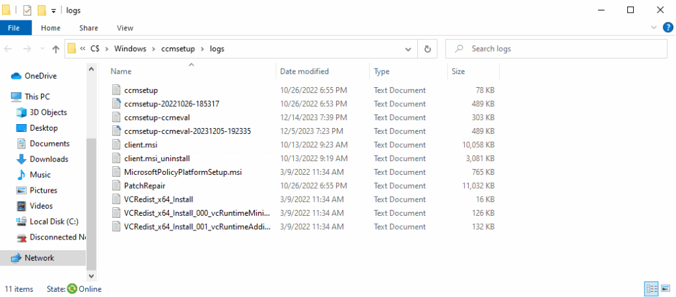This screenshot has height=297, width=676.
Task: Switch to Details view icon
Action: click(651, 289)
